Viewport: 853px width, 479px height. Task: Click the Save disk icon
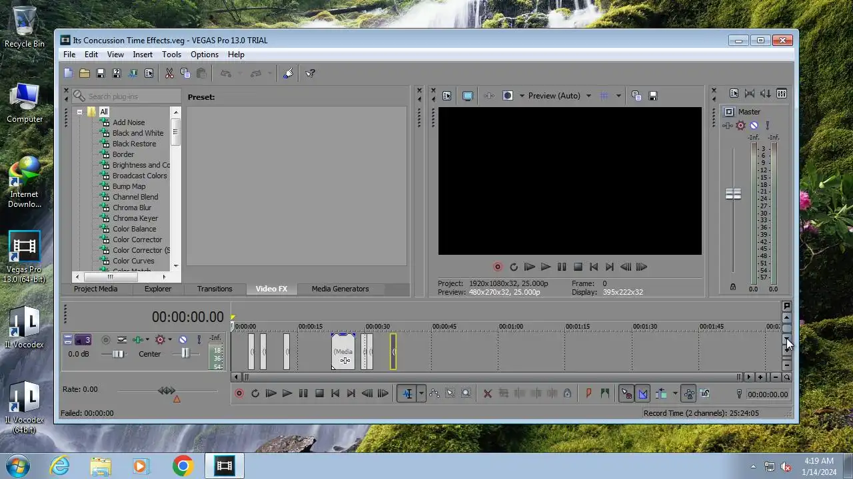point(101,73)
